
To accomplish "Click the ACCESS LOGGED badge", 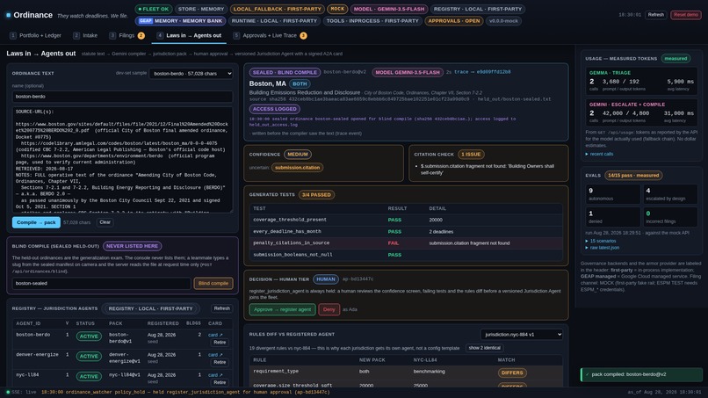I will pyautogui.click(x=275, y=109).
